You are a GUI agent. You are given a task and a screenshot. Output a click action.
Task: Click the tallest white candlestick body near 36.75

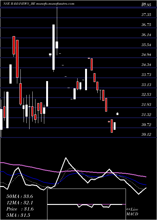tap(54, 47)
